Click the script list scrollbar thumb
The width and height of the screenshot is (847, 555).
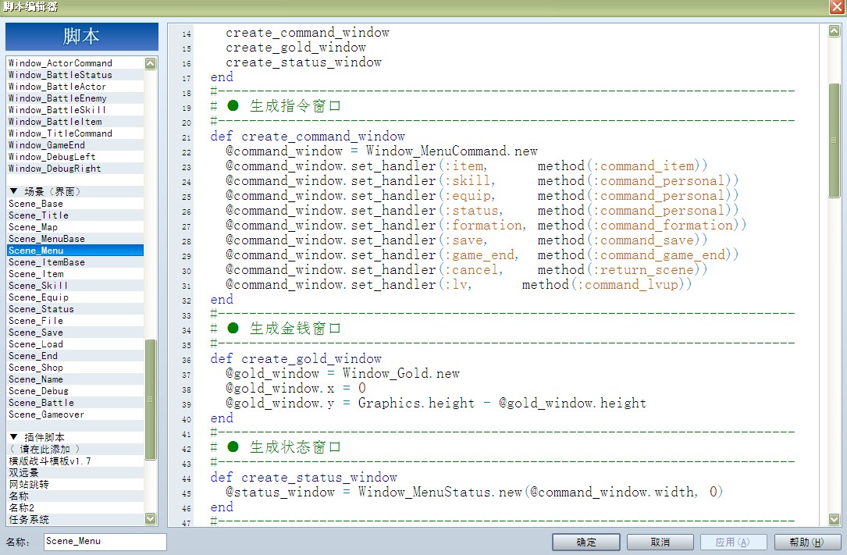[x=150, y=400]
